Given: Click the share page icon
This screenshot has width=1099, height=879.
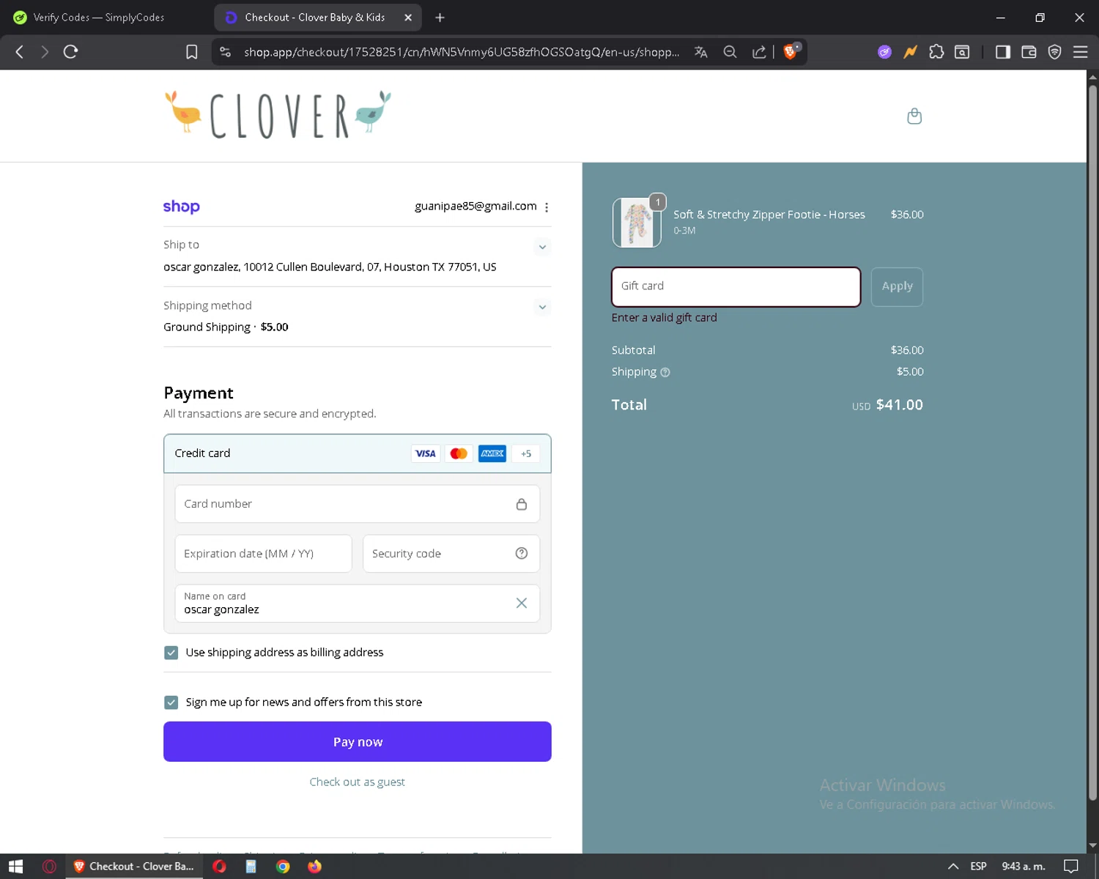Looking at the screenshot, I should (759, 51).
